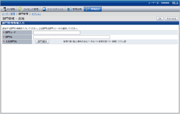Click the 部門管理情報入力 section header
This screenshot has width=180, height=114.
coord(90,23)
